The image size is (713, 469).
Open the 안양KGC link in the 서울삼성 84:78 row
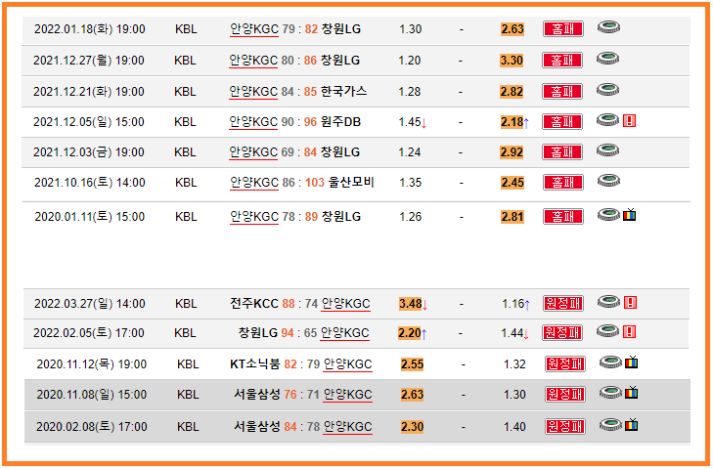347,426
